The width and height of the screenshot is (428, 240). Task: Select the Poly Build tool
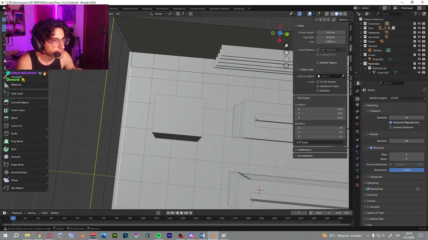click(25, 141)
